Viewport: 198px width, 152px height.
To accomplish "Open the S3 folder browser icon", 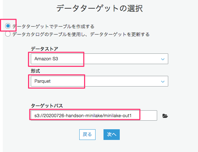I will 165,116.
